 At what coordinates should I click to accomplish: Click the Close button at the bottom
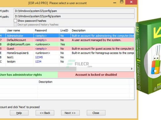point(96,113)
